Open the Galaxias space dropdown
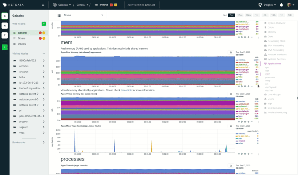This screenshot has height=175, width=298. (62, 5)
